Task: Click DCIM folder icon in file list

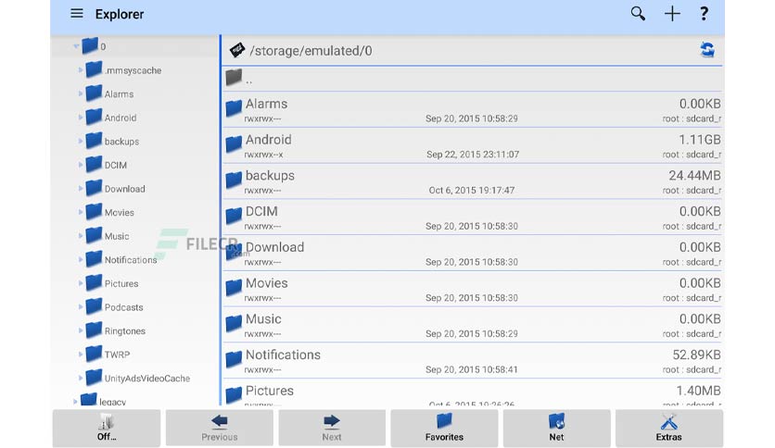Action: pos(234,216)
